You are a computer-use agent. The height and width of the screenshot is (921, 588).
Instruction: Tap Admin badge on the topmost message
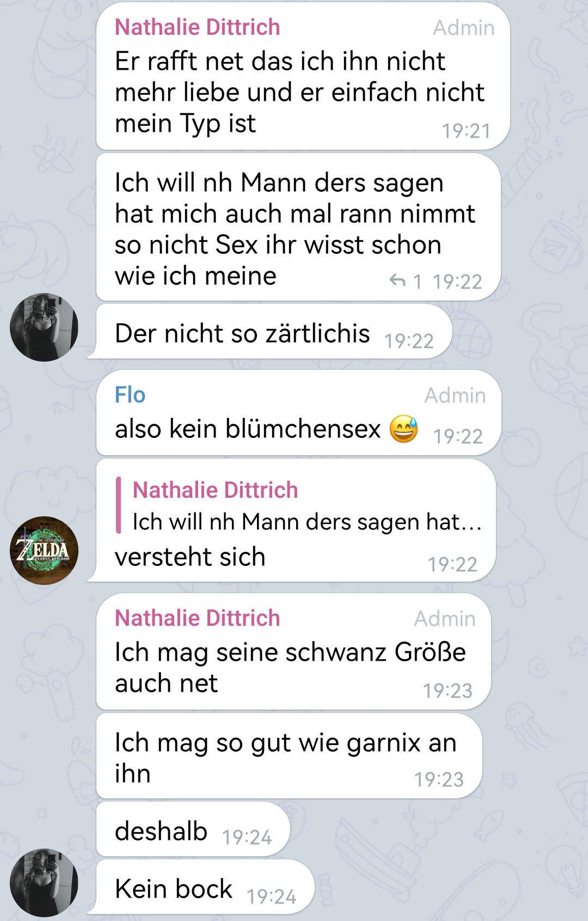[464, 28]
